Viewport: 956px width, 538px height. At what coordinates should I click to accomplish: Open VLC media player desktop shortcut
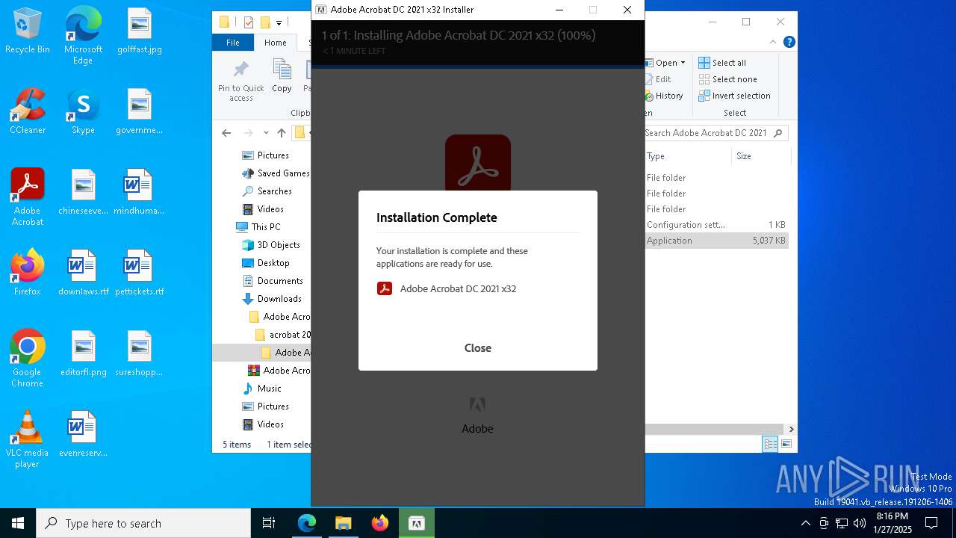pos(28,439)
